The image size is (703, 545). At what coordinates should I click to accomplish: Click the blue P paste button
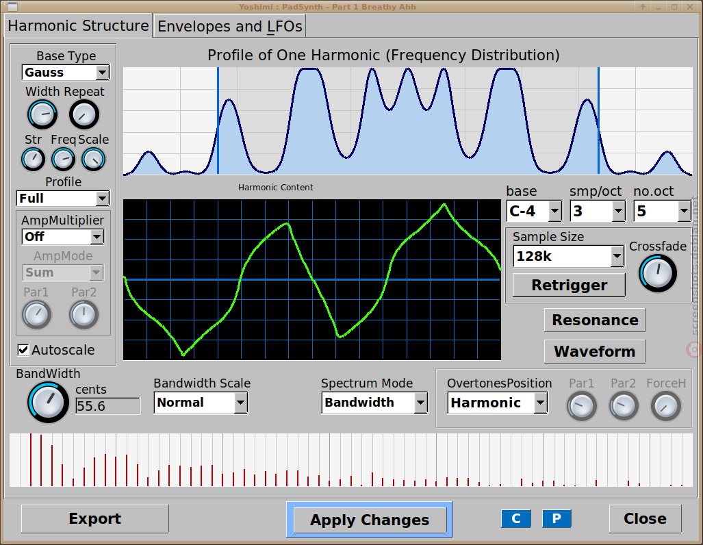pyautogui.click(x=557, y=518)
